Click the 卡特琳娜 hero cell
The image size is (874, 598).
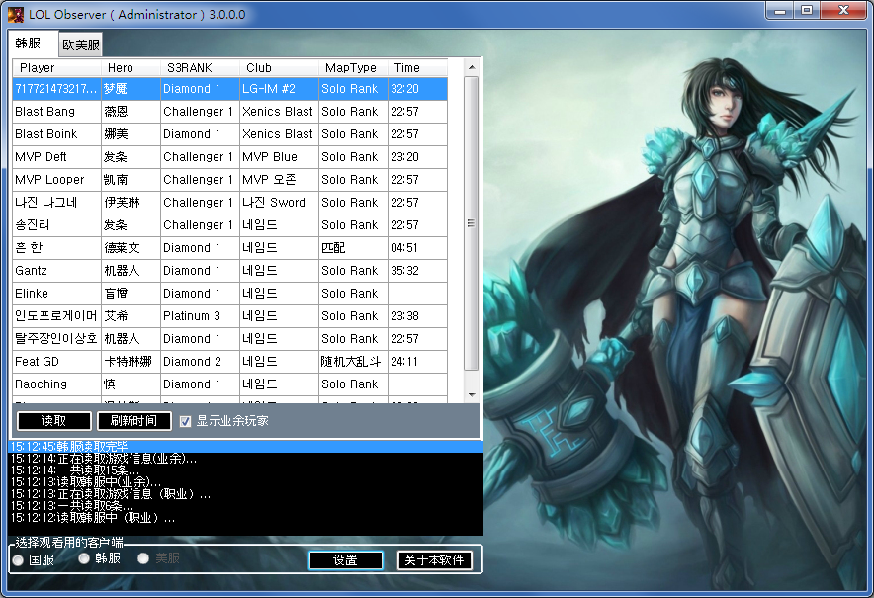click(131, 362)
